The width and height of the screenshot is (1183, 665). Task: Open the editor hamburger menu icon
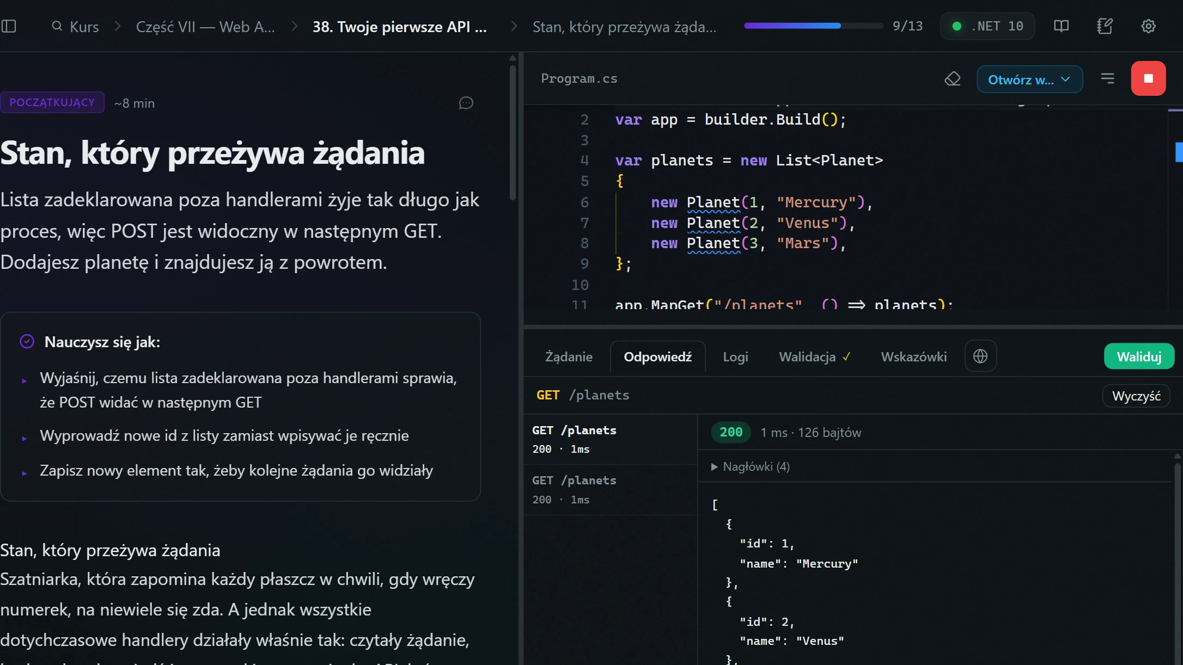(x=1107, y=79)
